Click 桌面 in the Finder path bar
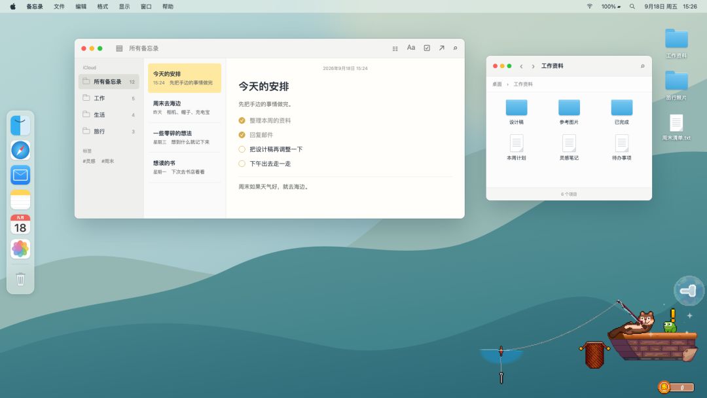This screenshot has width=707, height=398. point(497,84)
